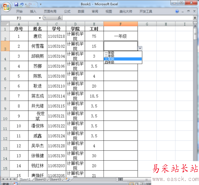Open the 开发工具 tab
199x185 pixels.
click(146, 12)
